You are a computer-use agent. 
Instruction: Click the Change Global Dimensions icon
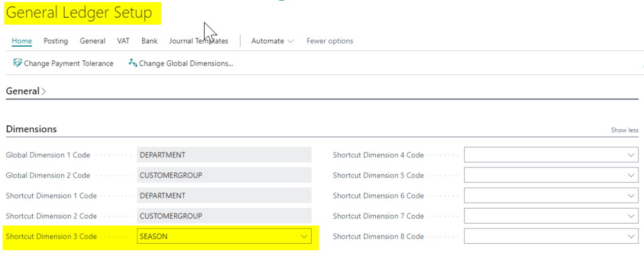coord(132,63)
